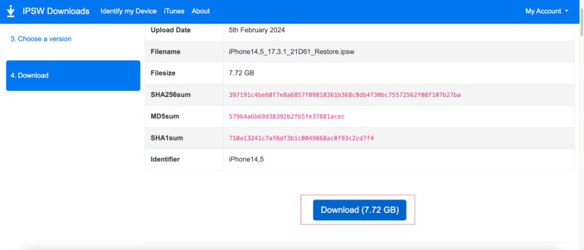Image resolution: width=584 pixels, height=250 pixels.
Task: Click the SHA1sum hash value
Action: 301,138
